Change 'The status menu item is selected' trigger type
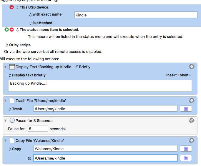The height and width of the screenshot is (166, 201). [48, 30]
